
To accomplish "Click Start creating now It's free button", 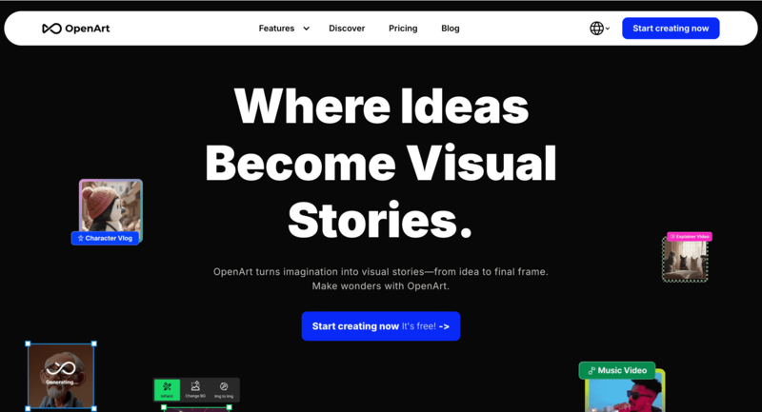I will pyautogui.click(x=380, y=326).
